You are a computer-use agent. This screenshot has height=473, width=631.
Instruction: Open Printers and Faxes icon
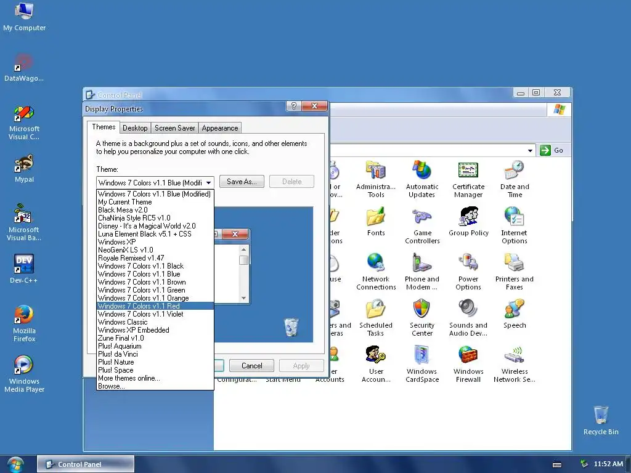click(x=515, y=272)
